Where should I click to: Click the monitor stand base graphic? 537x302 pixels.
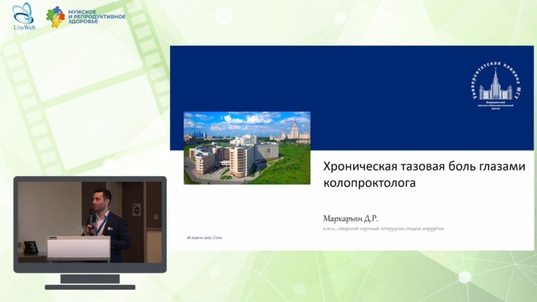[90, 287]
